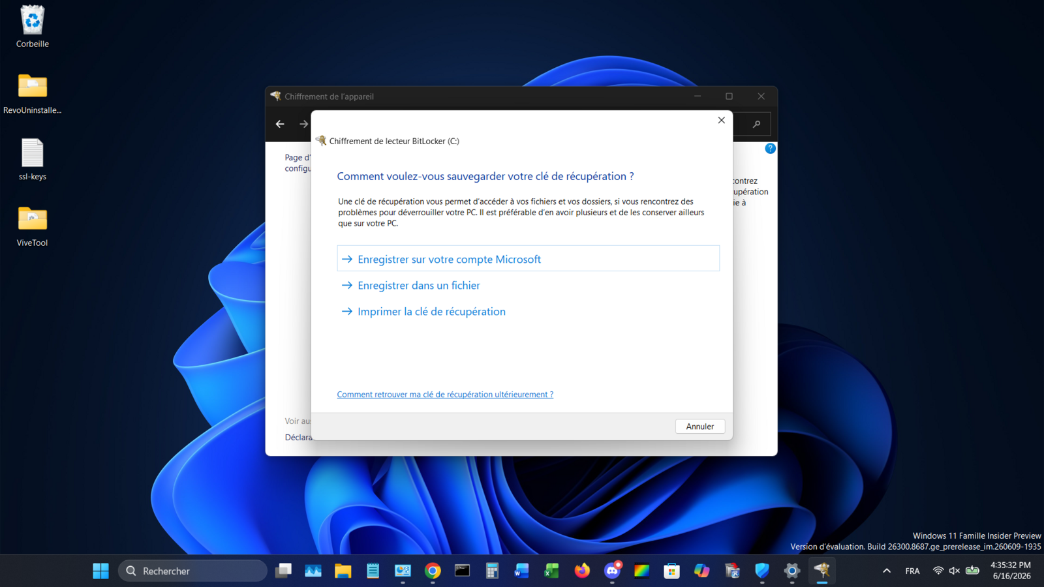Click the battery tray icon
The height and width of the screenshot is (587, 1044).
tap(972, 571)
